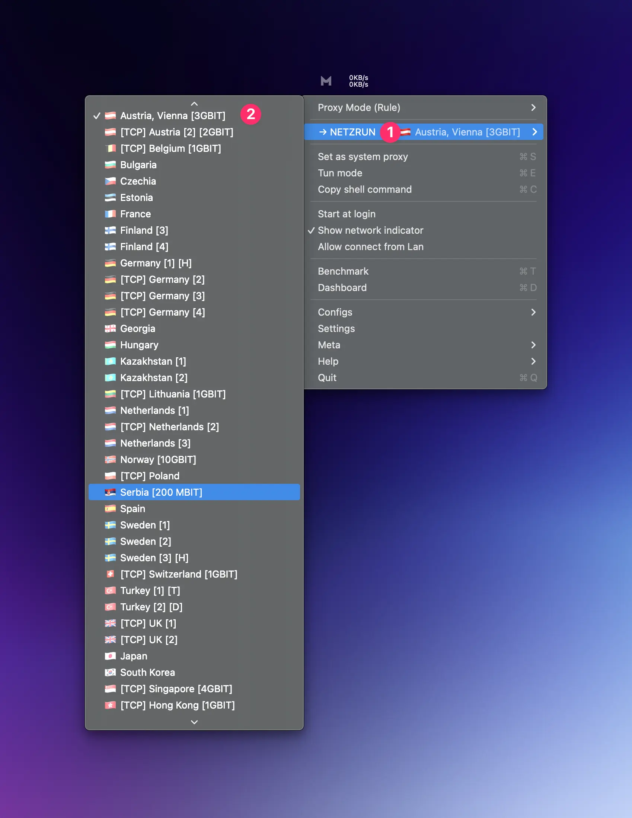Viewport: 632px width, 818px height.
Task: Open the Meta submenu chevron
Action: coord(533,345)
